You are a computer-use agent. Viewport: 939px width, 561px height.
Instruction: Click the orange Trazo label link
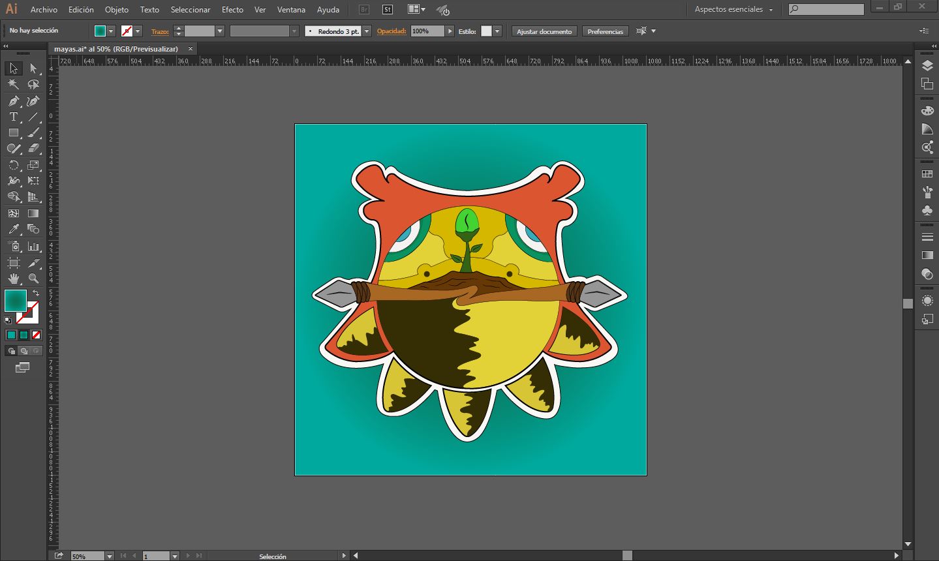click(x=160, y=31)
